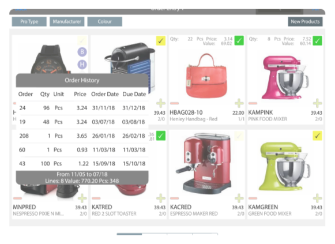Toggle green checkmark on Henley Handbag
The height and width of the screenshot is (244, 335).
tap(239, 40)
